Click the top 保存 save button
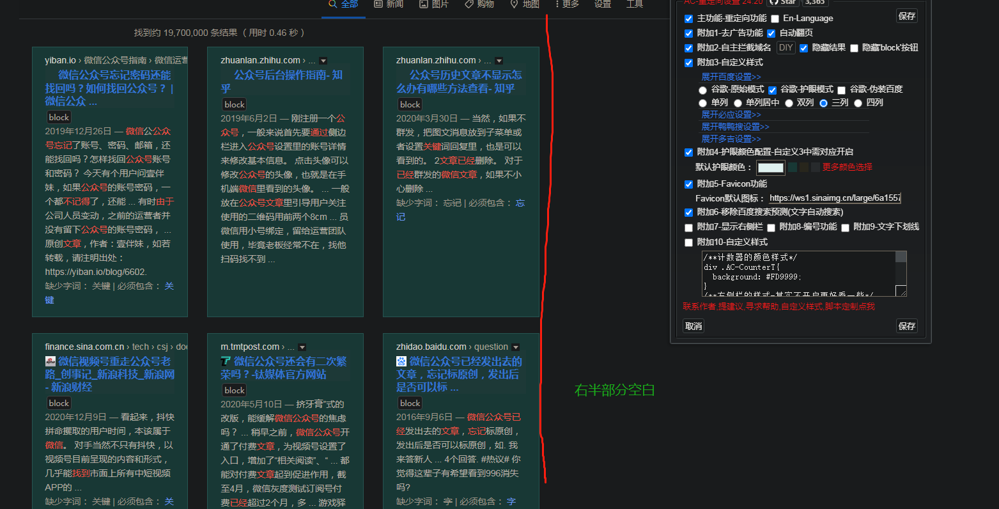 [907, 16]
